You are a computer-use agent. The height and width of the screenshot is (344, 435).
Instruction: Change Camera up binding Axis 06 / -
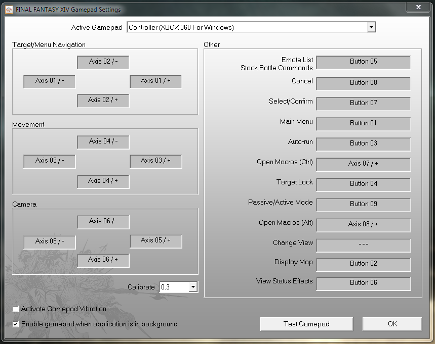(103, 222)
